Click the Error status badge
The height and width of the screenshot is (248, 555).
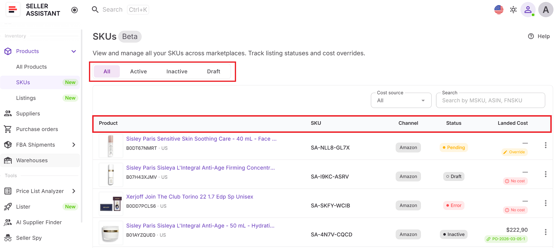click(453, 205)
